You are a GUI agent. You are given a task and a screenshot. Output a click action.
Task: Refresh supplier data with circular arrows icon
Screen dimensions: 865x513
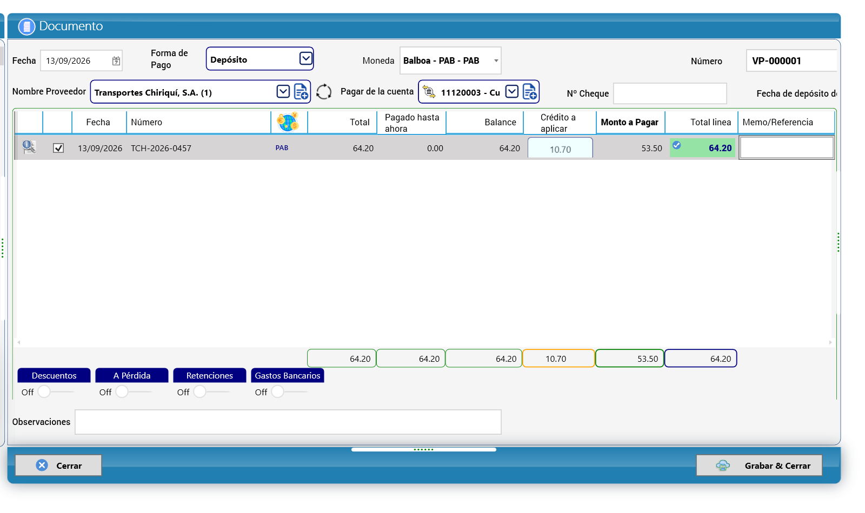(x=324, y=92)
